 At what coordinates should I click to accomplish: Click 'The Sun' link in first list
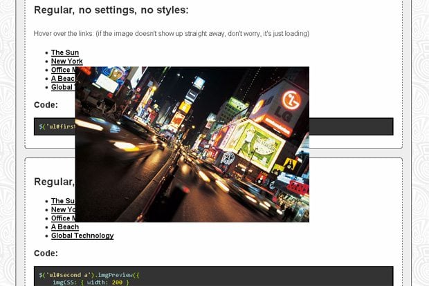65,53
